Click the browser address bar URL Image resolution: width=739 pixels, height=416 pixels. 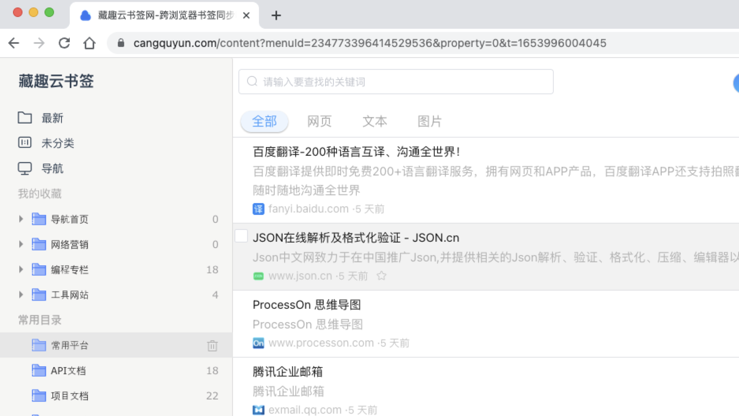click(370, 43)
